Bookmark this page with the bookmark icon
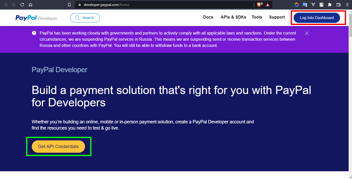352x179 pixels. [x=69, y=5]
